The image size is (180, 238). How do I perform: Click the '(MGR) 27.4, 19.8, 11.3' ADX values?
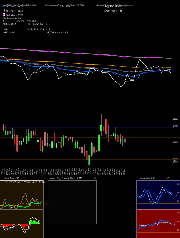pos(38,30)
